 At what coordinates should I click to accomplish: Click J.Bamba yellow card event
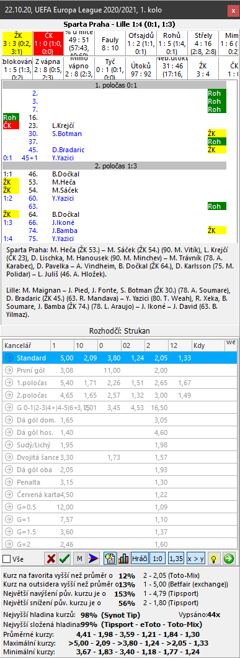click(x=64, y=231)
